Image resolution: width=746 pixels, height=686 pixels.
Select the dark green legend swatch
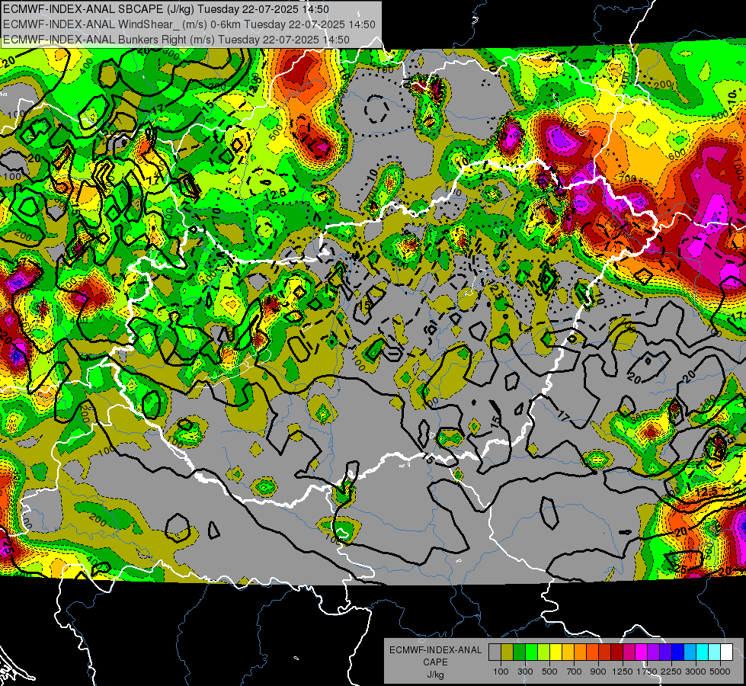[x=519, y=652]
